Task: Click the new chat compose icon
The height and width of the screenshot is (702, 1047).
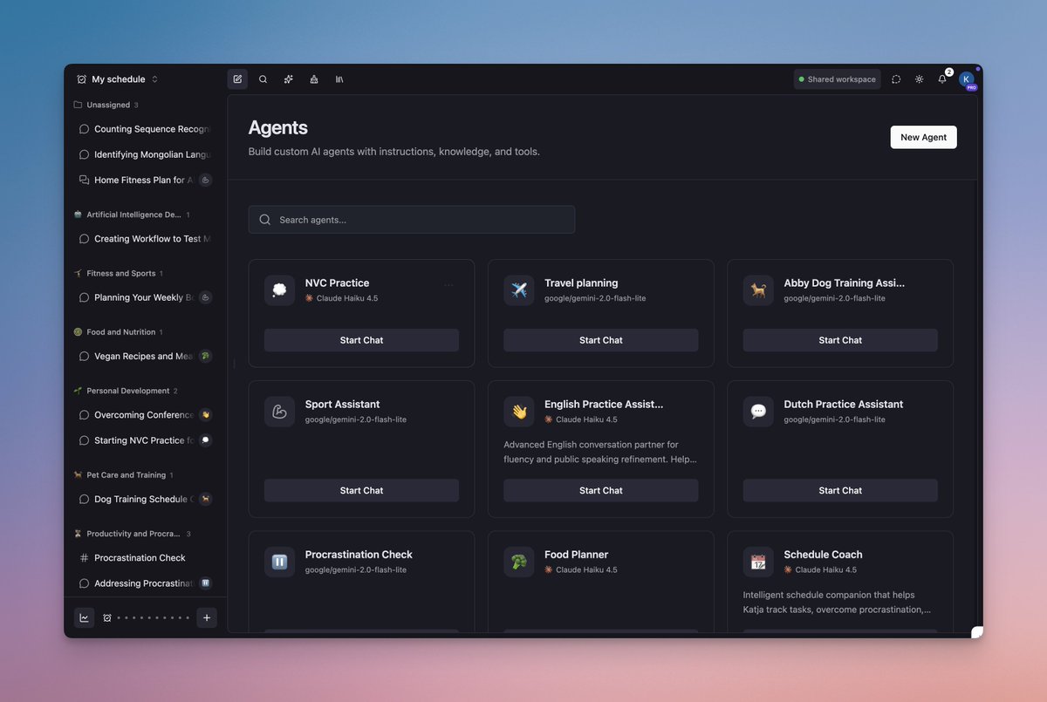Action: [x=237, y=79]
